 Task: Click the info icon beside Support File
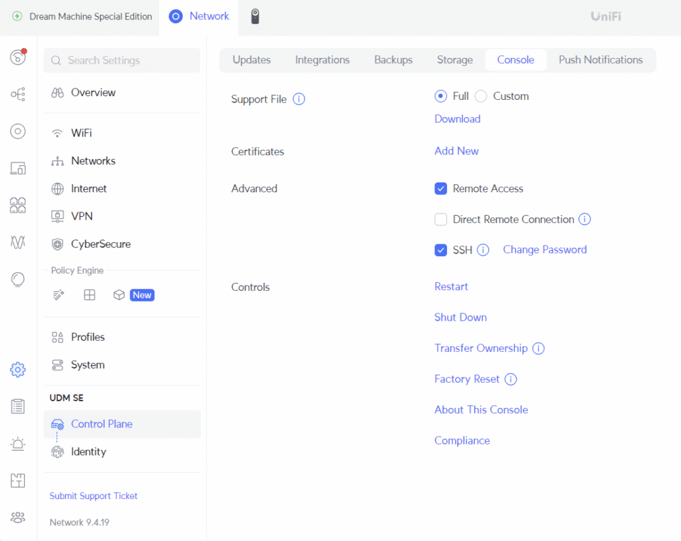(x=299, y=99)
